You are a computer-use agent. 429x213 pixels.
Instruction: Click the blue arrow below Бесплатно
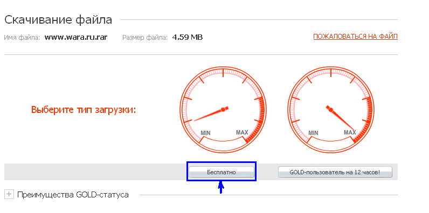(x=221, y=188)
